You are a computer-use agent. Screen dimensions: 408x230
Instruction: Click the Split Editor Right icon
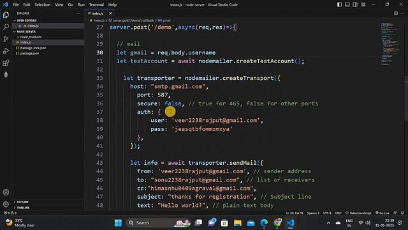point(395,13)
